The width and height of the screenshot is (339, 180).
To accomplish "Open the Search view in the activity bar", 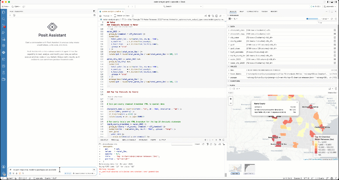I will [x=3, y=19].
